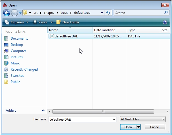Click the search magnifier icon
172x135 pixels.
click(166, 13)
